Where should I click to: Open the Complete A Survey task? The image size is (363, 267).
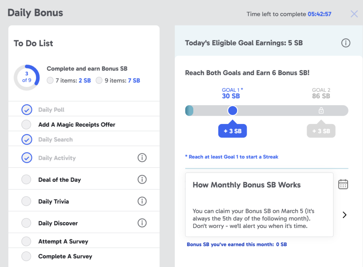[65, 256]
